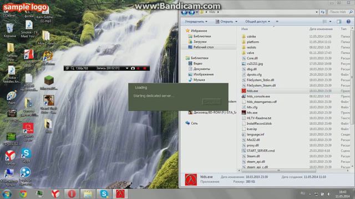Sort by Дата изменения column header
Viewport: 355px width, 199px height.
[321, 29]
